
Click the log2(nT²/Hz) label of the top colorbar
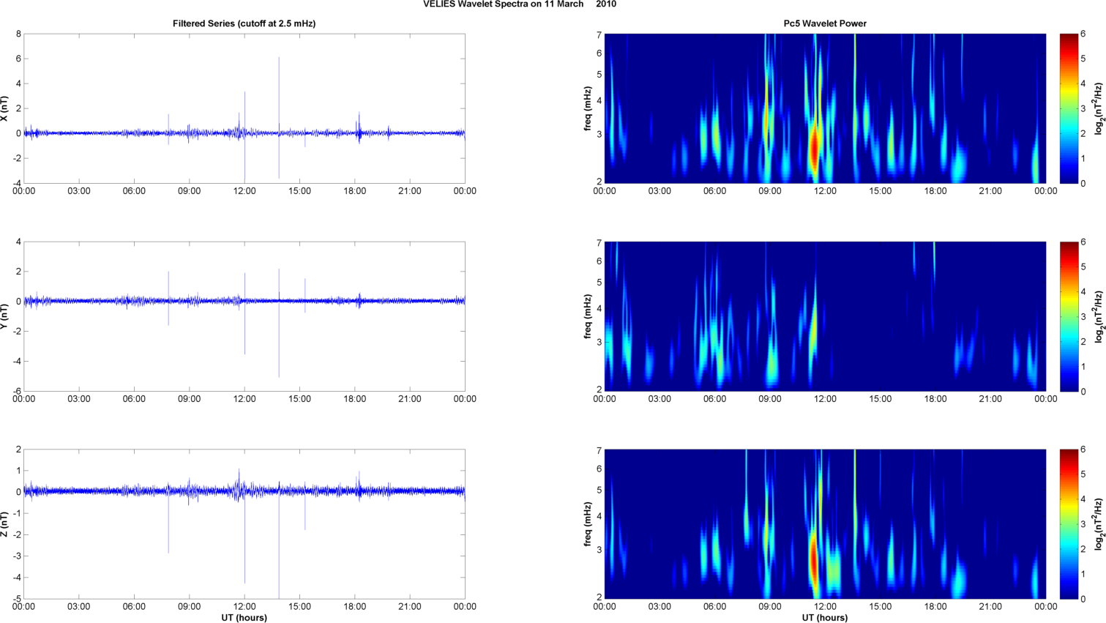pos(1099,108)
